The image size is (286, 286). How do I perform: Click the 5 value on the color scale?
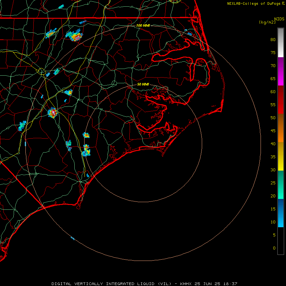(274, 235)
